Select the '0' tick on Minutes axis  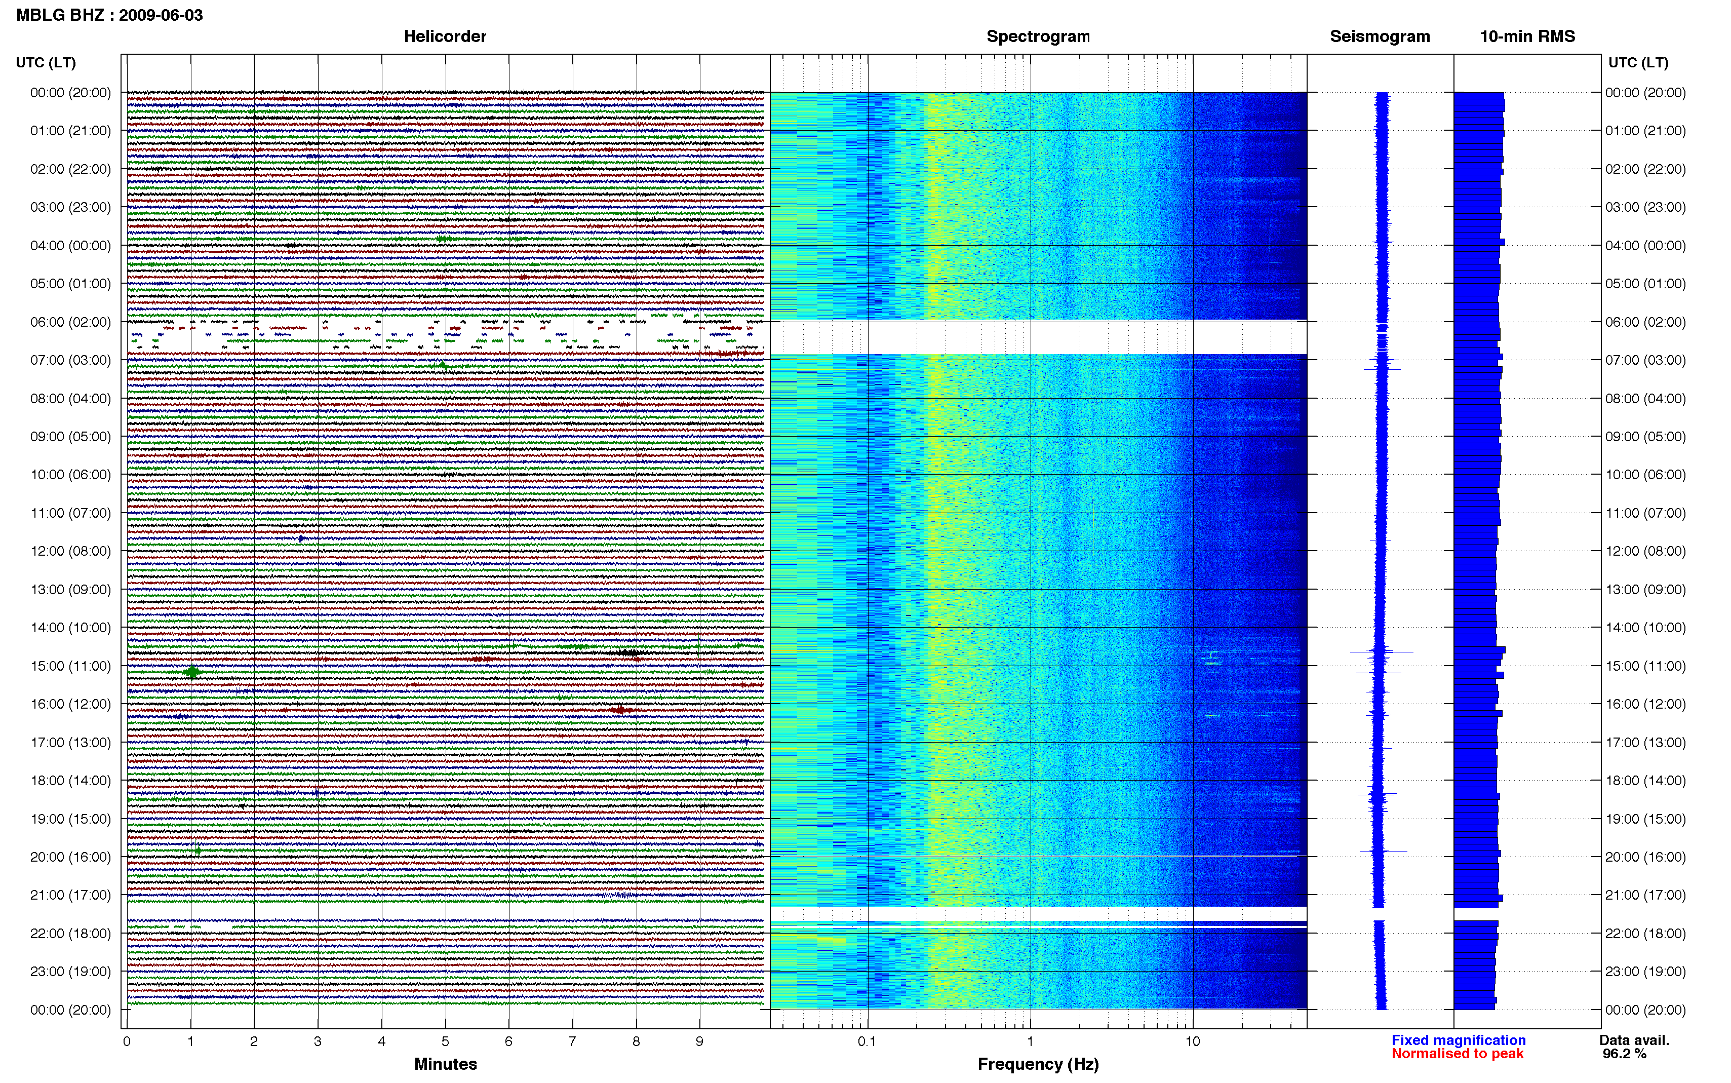coord(127,1041)
